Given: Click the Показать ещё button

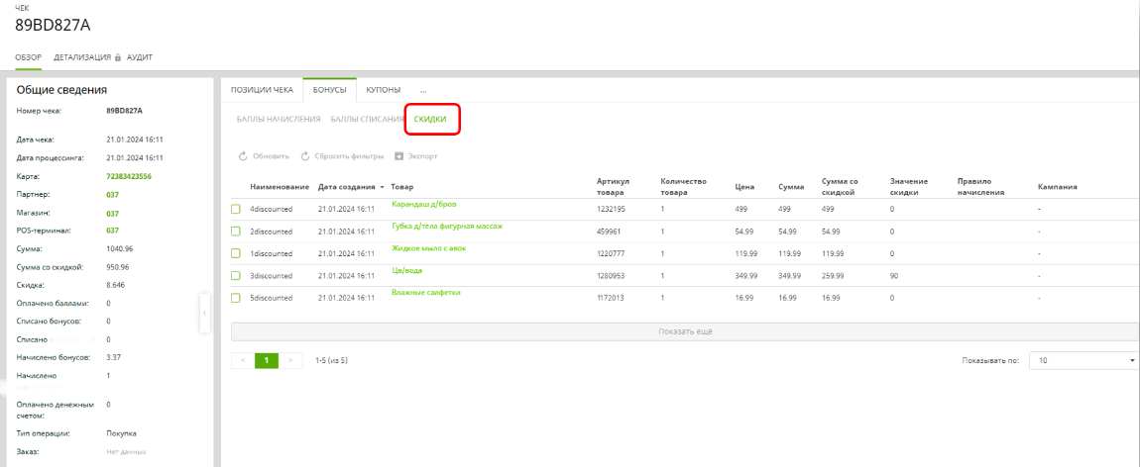Looking at the screenshot, I should (684, 331).
